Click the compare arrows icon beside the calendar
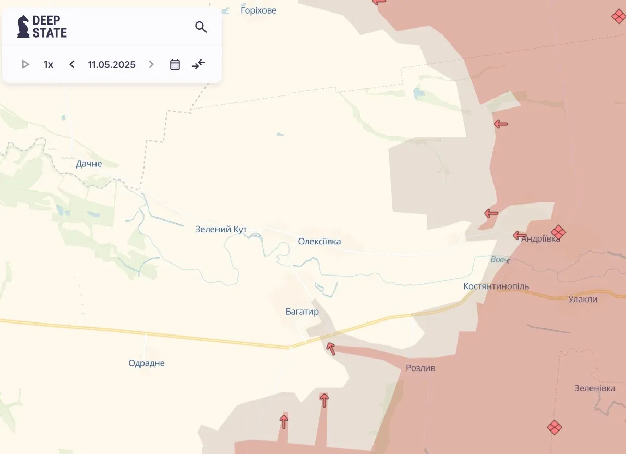This screenshot has width=626, height=454. pos(199,65)
